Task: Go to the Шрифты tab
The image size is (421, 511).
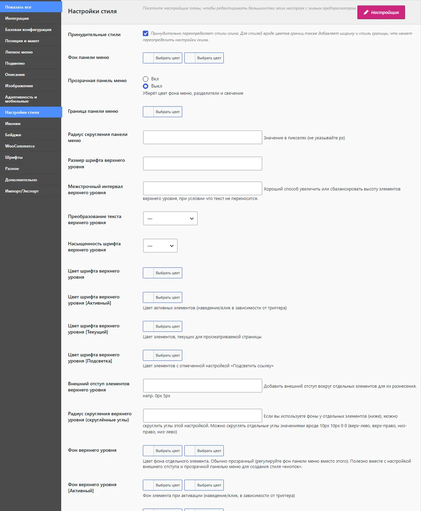Action: pos(31,157)
